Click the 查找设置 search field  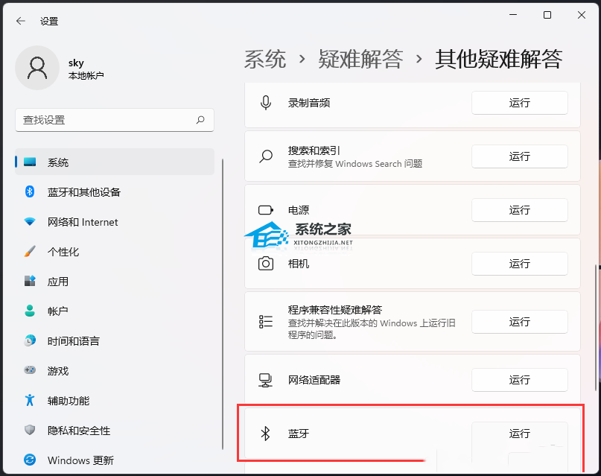point(115,120)
